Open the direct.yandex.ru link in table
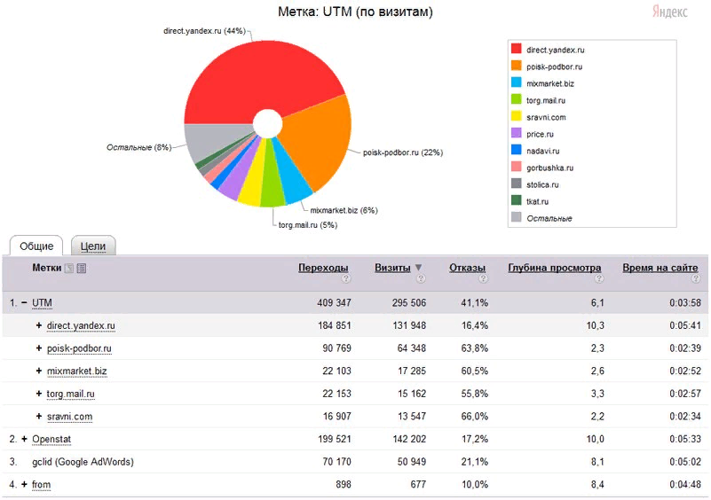 point(81,325)
